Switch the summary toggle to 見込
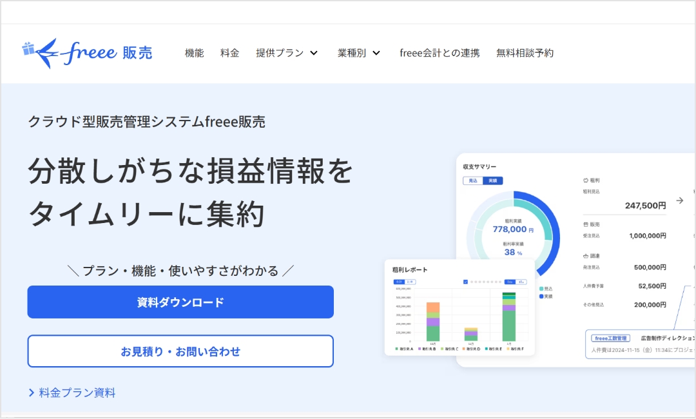696x419 pixels. tap(473, 181)
